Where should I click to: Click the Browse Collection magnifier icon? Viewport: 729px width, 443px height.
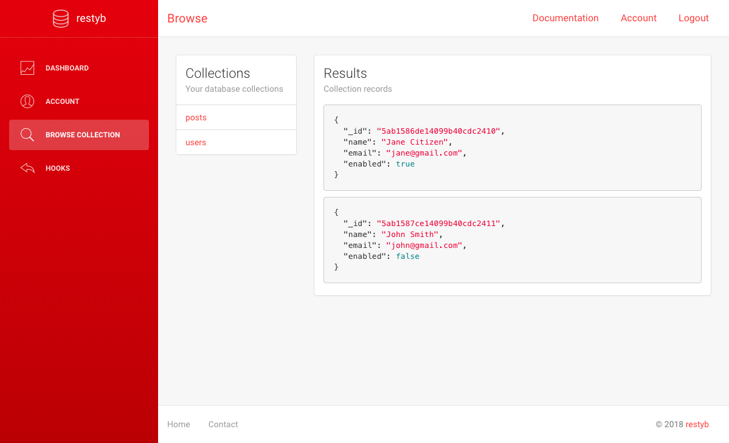27,135
